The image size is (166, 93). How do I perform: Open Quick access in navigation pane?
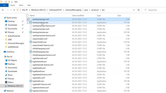click(x=12, y=18)
